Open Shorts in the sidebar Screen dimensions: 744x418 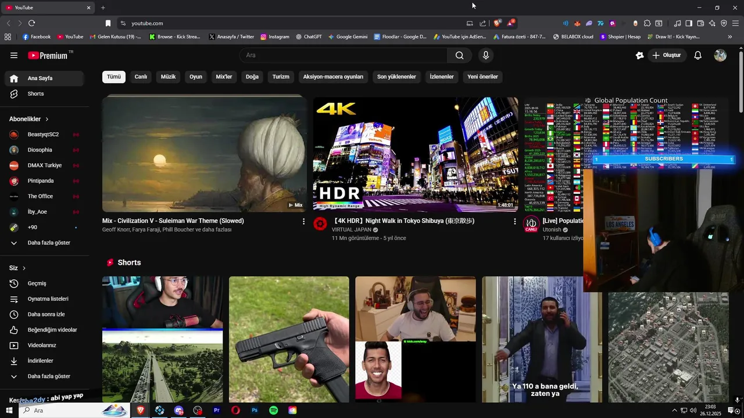point(44,93)
